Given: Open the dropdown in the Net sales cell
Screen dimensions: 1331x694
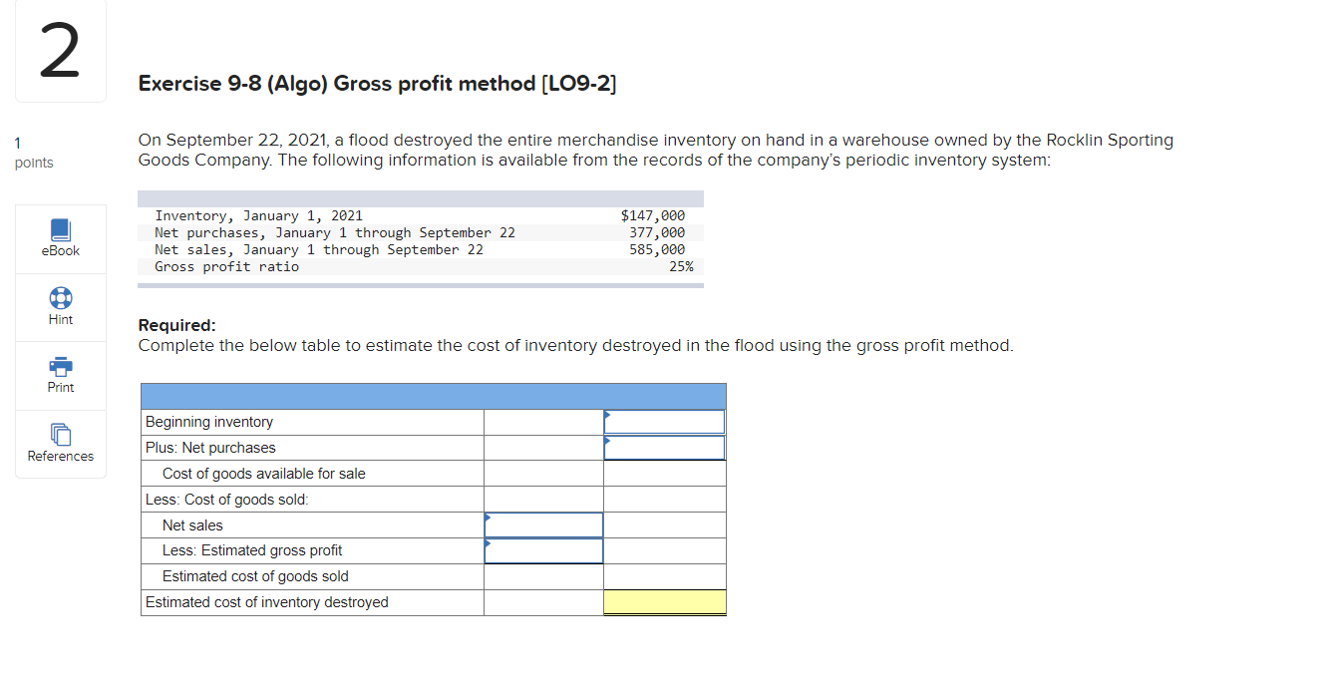Looking at the screenshot, I should tap(543, 524).
